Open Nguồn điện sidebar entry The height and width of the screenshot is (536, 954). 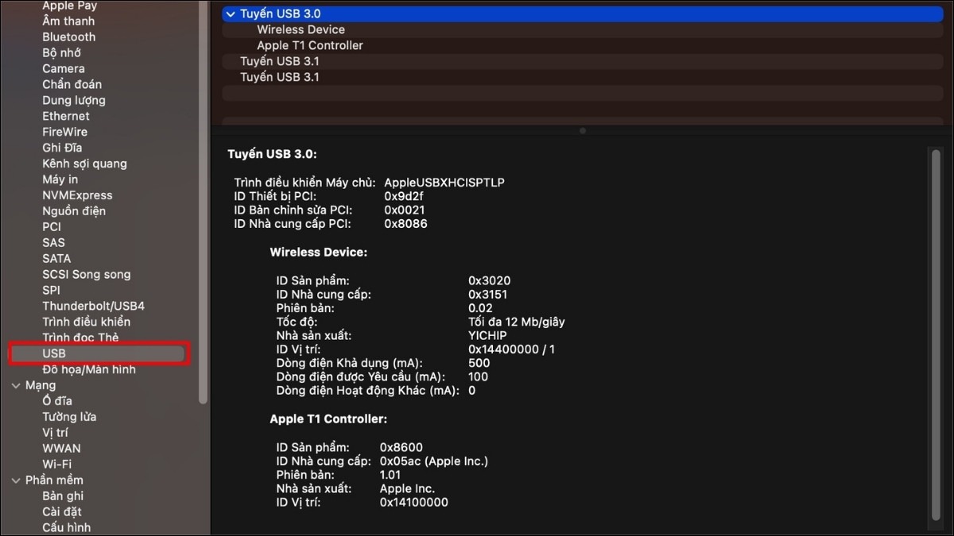tap(74, 211)
